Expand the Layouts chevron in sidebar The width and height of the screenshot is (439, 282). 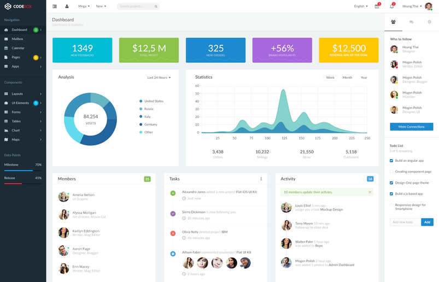click(40, 94)
